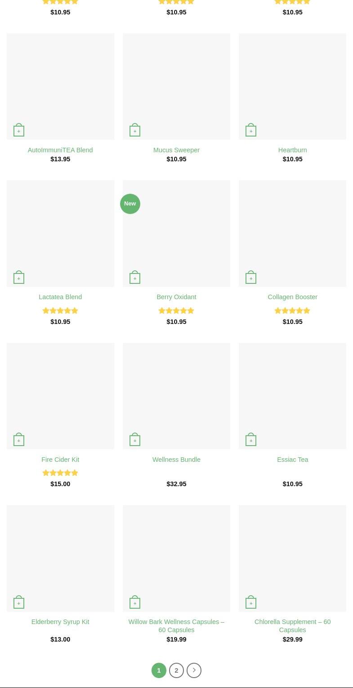Image resolution: width=353 pixels, height=688 pixels.
Task: Add Berry Oxidant using the bag icon
Action: [135, 278]
